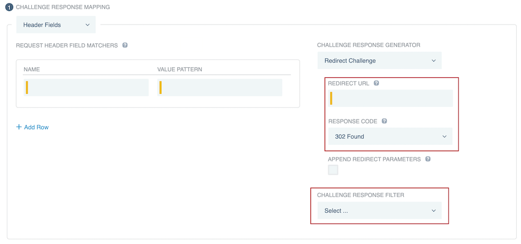Screen dimensions: 521x244
Task: Open help icon for Append Redirect Parameters
Action: [428, 159]
